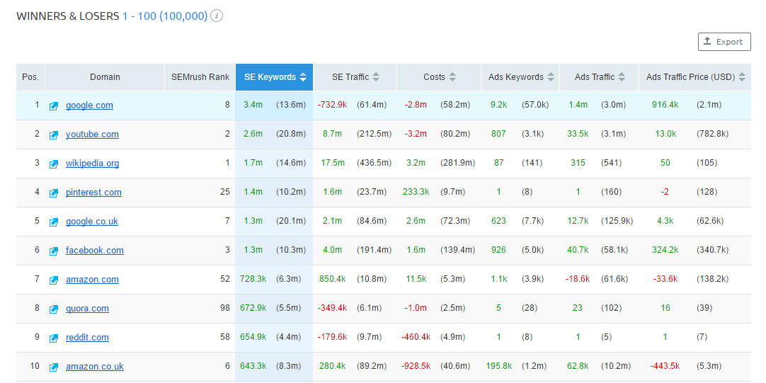Viewport: 766px width, 383px height.
Task: Select youtube.com Costs value -3.2m
Action: point(416,135)
